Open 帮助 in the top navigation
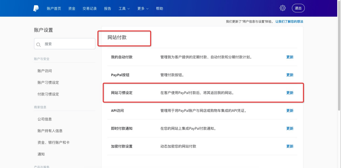 [x=160, y=9]
